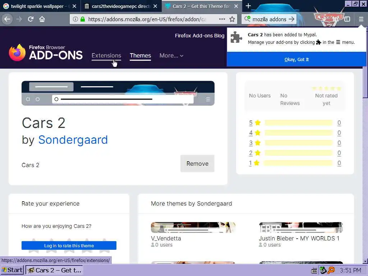
Task: Open the browser home page
Action: (x=42, y=19)
